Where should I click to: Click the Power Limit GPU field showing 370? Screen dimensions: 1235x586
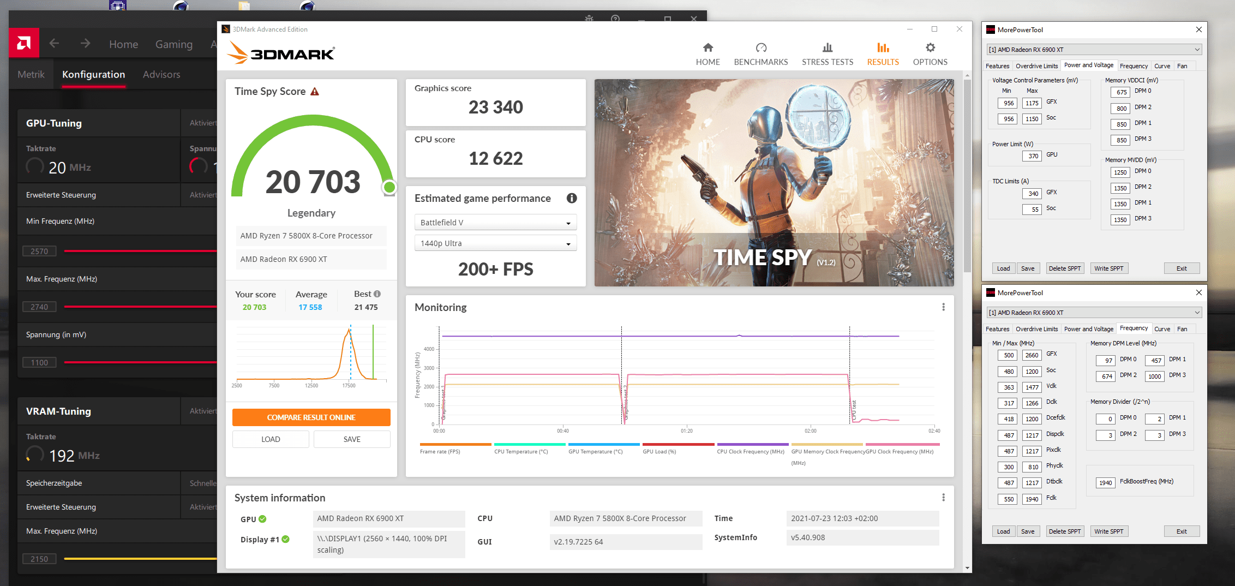coord(1033,156)
